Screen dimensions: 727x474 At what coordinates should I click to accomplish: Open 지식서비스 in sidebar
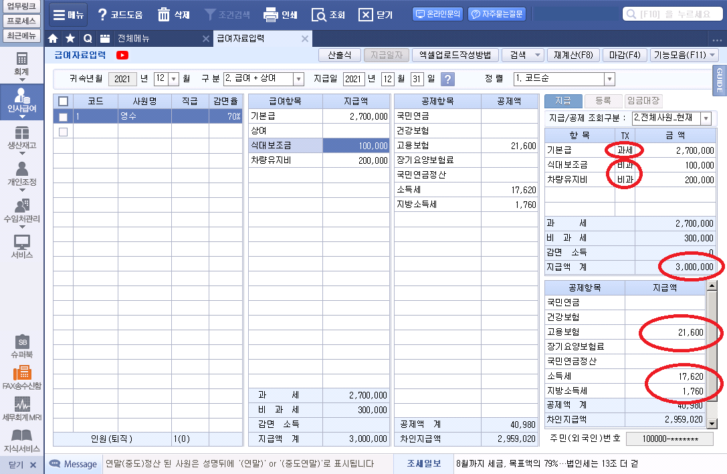(22, 440)
